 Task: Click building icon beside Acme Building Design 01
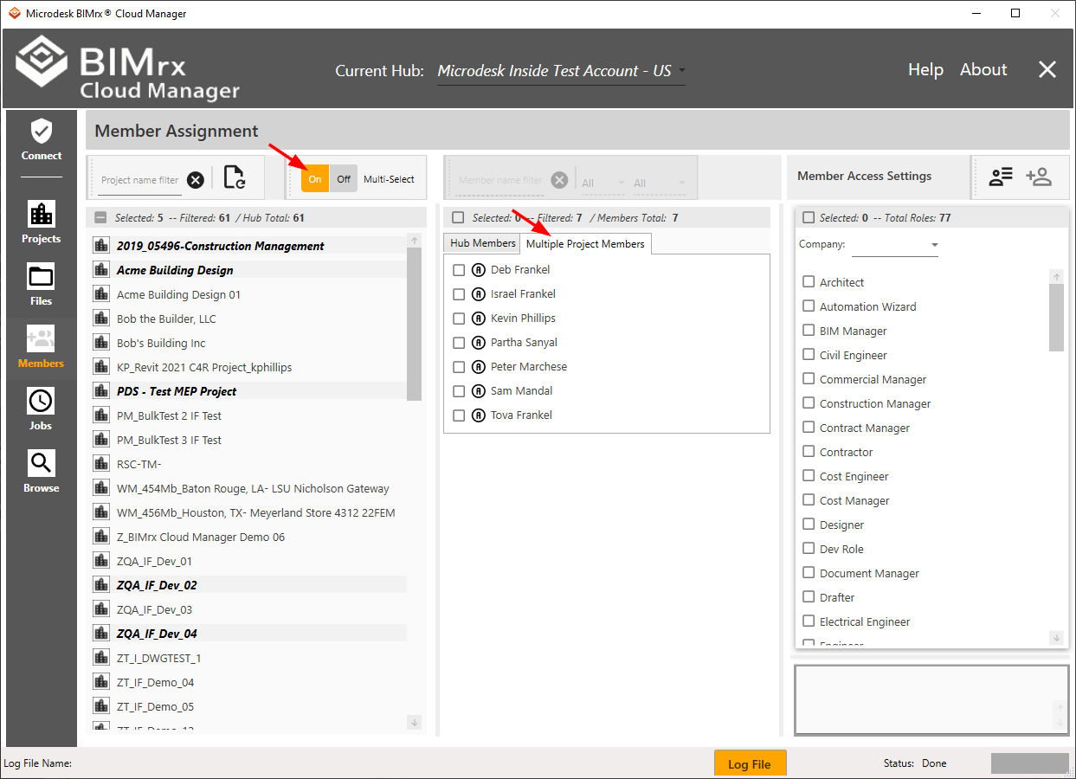(x=101, y=294)
